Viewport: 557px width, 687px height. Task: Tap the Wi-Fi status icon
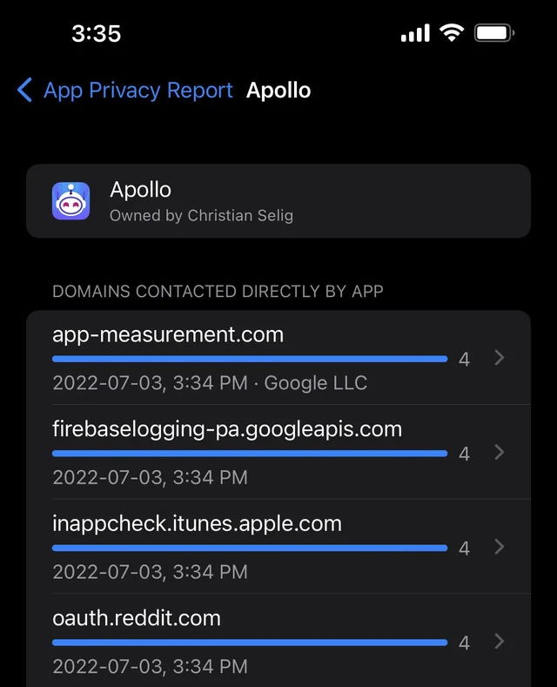pos(452,33)
